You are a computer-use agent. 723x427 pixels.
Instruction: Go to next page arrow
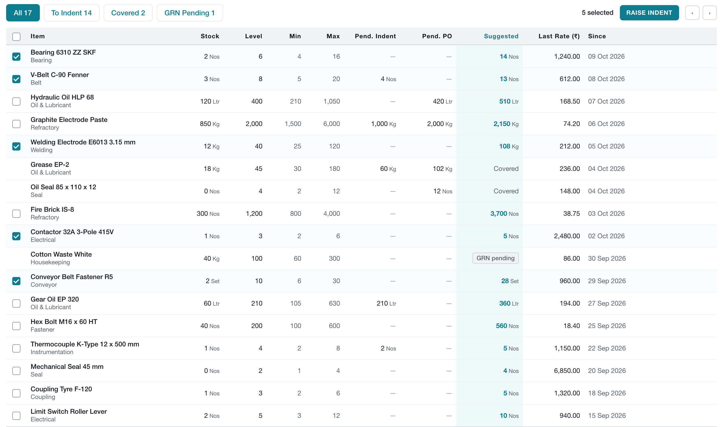click(709, 13)
